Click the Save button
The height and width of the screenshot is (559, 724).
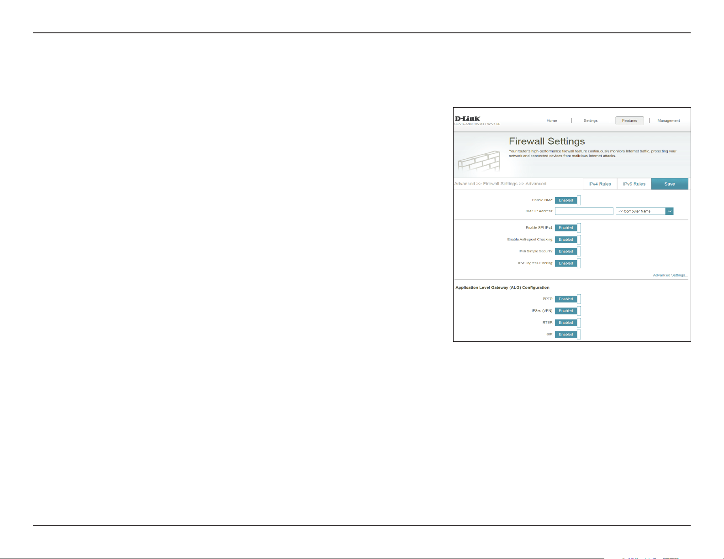pos(670,184)
